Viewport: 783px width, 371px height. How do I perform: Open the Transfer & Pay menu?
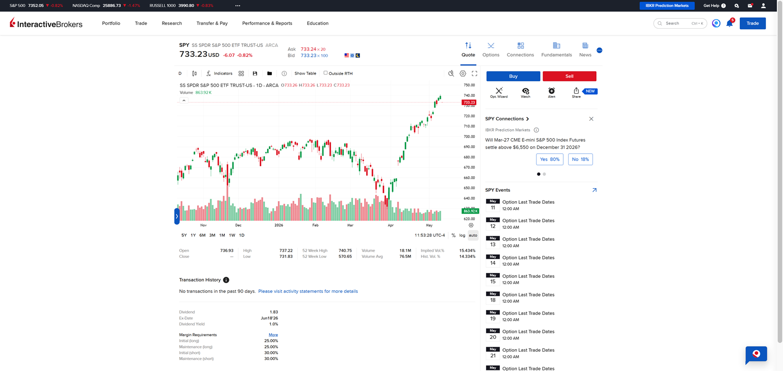212,23
